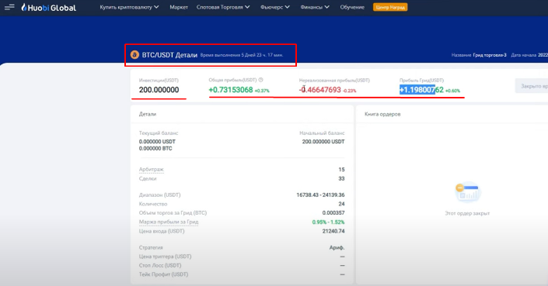Click the Ариф. strategy value
This screenshot has width=548, height=286.
[x=337, y=248]
